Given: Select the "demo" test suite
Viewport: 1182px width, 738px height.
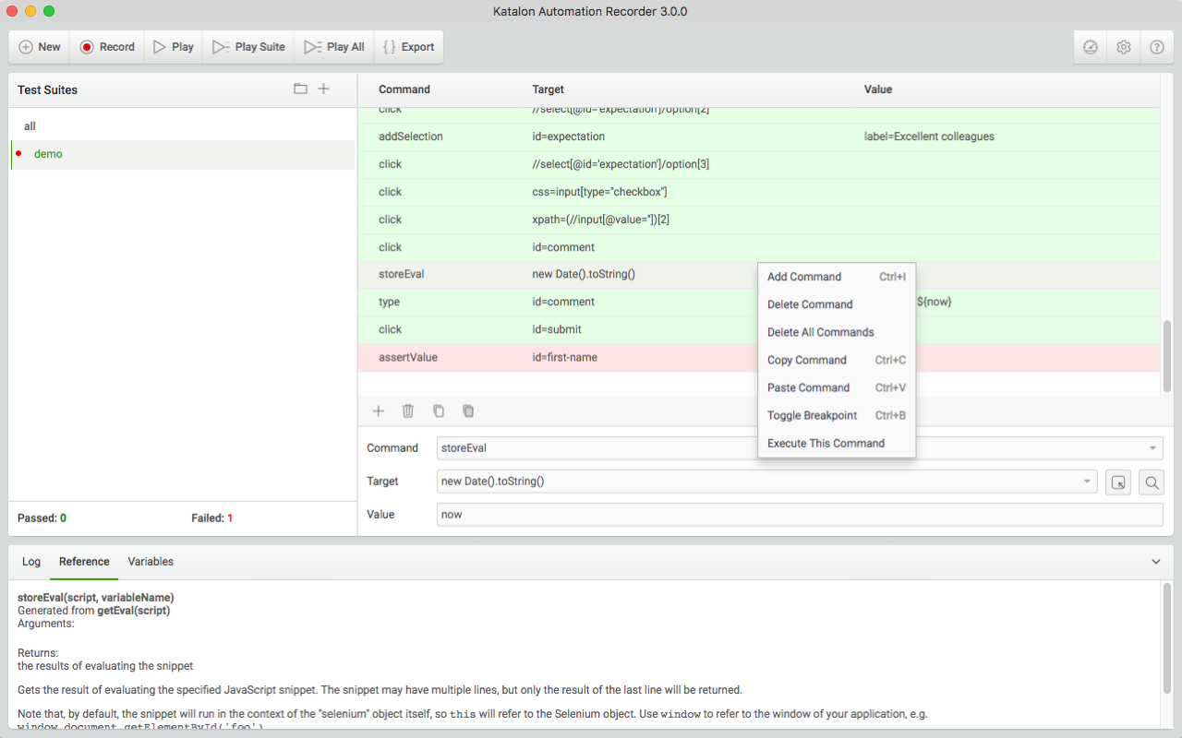Looking at the screenshot, I should point(182,154).
